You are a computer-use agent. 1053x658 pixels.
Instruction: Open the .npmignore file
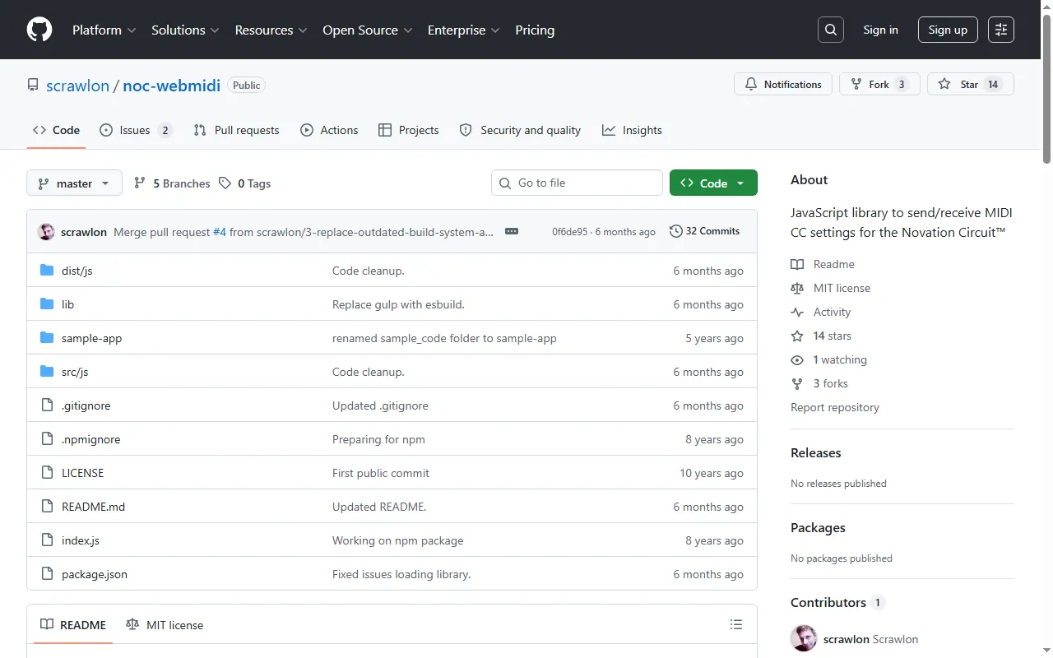pyautogui.click(x=90, y=439)
